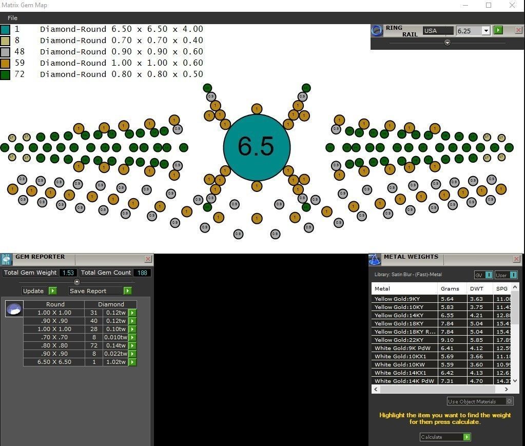Click the green arrow beside Calculate
The height and width of the screenshot is (446, 525).
pos(466,437)
